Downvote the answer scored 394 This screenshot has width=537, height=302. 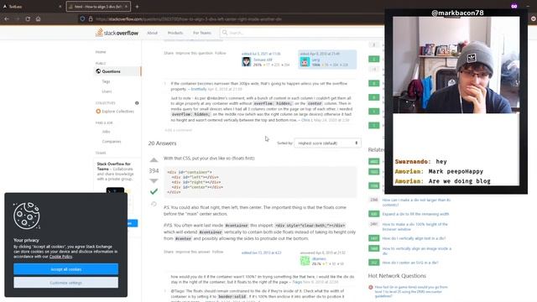pyautogui.click(x=154, y=180)
